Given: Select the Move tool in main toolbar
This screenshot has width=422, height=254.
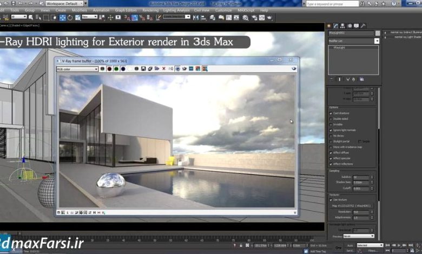Looking at the screenshot, I should point(63,17).
